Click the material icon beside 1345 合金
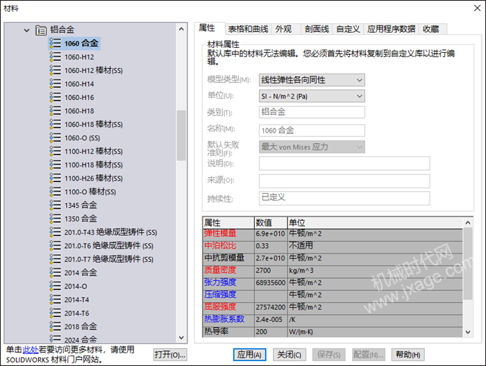Screen dimensions: 486x366 tap(55, 205)
